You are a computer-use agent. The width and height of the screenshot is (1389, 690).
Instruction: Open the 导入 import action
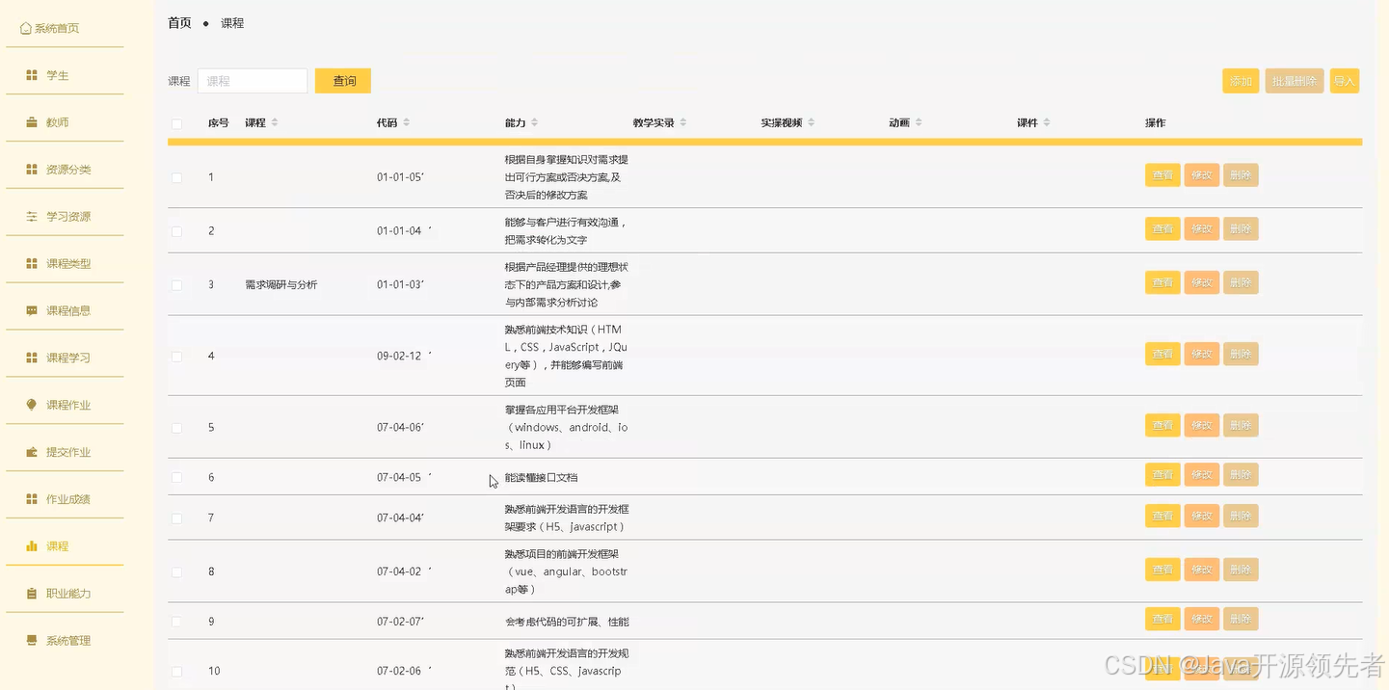point(1346,81)
